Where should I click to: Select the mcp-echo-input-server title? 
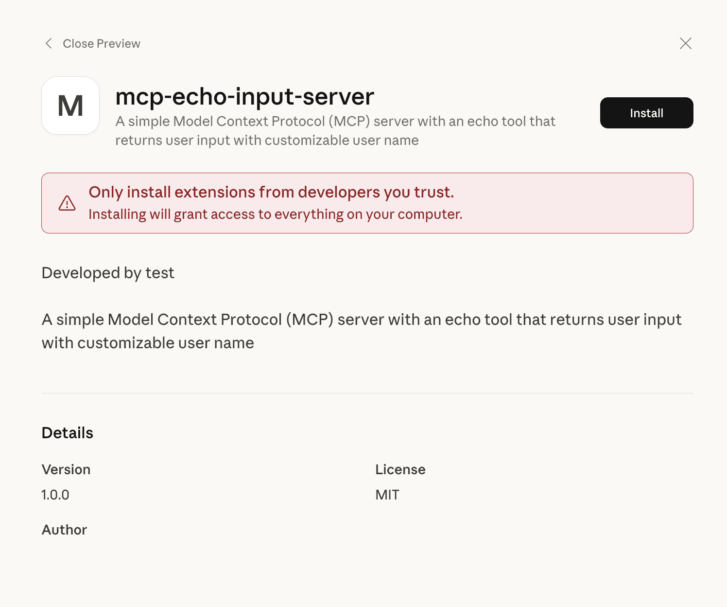coord(244,96)
